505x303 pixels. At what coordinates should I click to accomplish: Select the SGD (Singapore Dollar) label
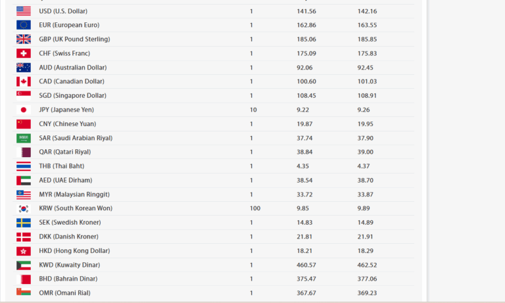coord(72,96)
